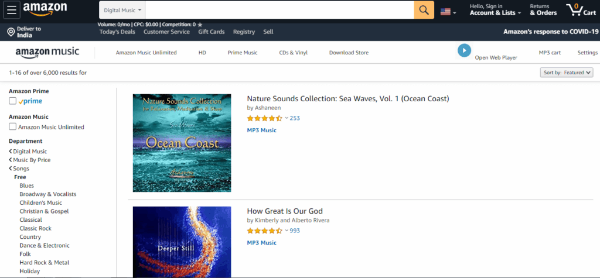Click the star rating of Nature Sounds Collection
600x278 pixels.
pos(264,118)
